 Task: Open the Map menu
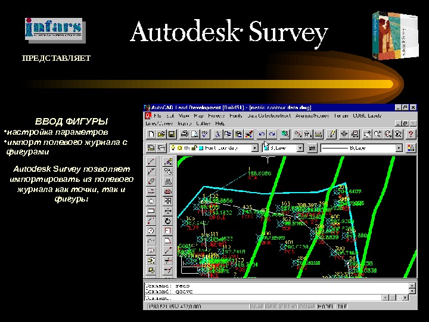[x=198, y=116]
